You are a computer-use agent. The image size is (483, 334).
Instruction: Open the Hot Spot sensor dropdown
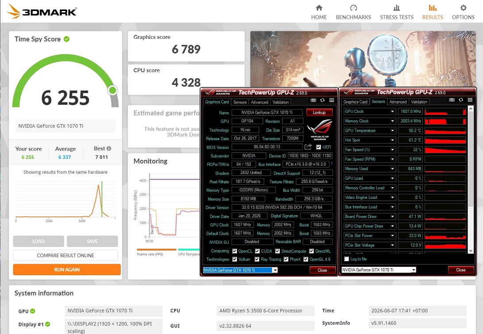click(x=392, y=140)
